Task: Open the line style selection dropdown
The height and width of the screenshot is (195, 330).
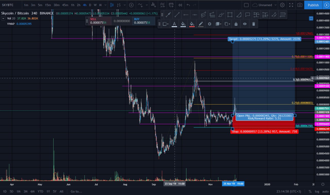Action: point(165,24)
